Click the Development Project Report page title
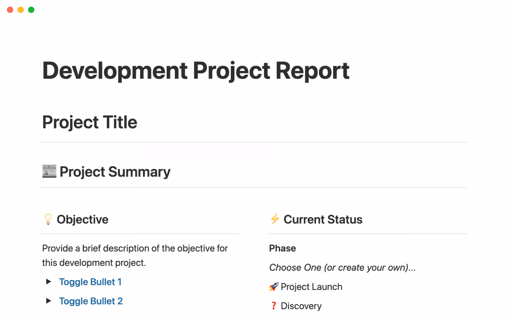The width and height of the screenshot is (508, 317). (x=196, y=71)
